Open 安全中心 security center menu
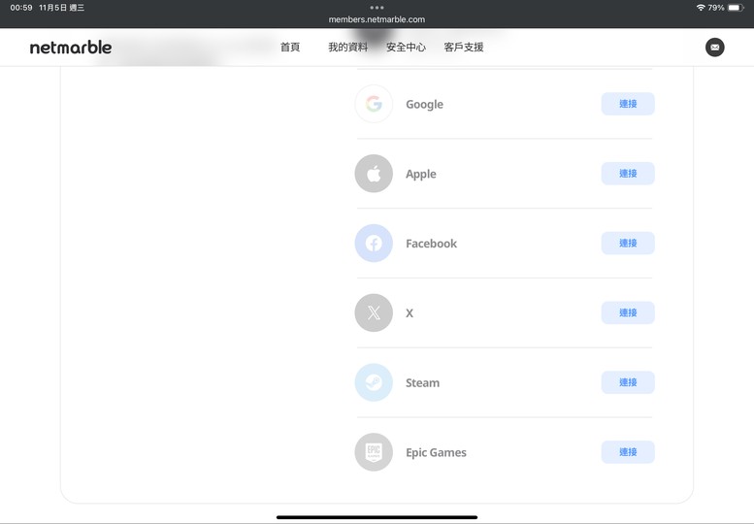 (x=406, y=47)
